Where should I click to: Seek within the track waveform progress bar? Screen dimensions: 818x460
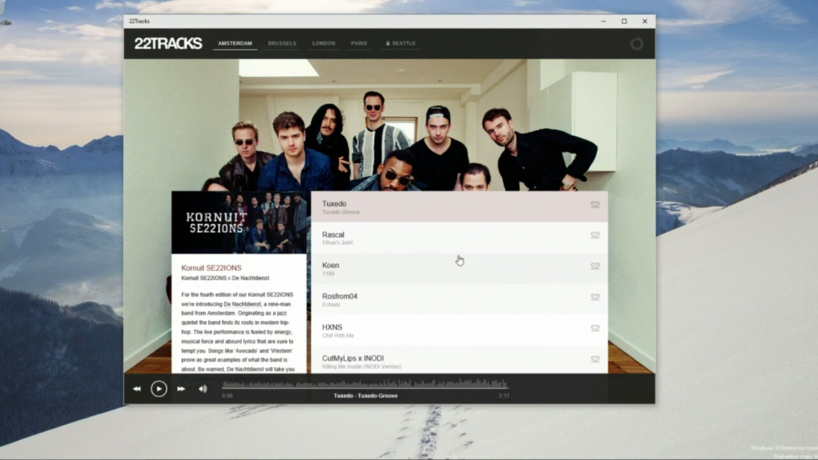pyautogui.click(x=364, y=384)
